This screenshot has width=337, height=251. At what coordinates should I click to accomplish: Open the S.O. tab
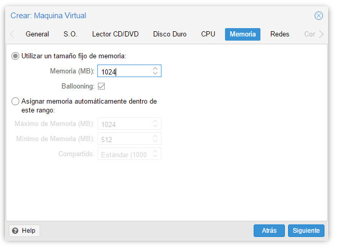(70, 34)
